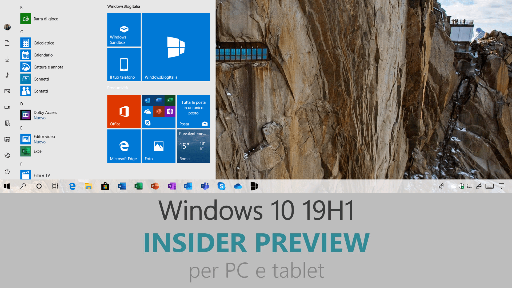The width and height of the screenshot is (512, 288).
Task: Open Il tuo telefono tile
Action: [x=124, y=65]
